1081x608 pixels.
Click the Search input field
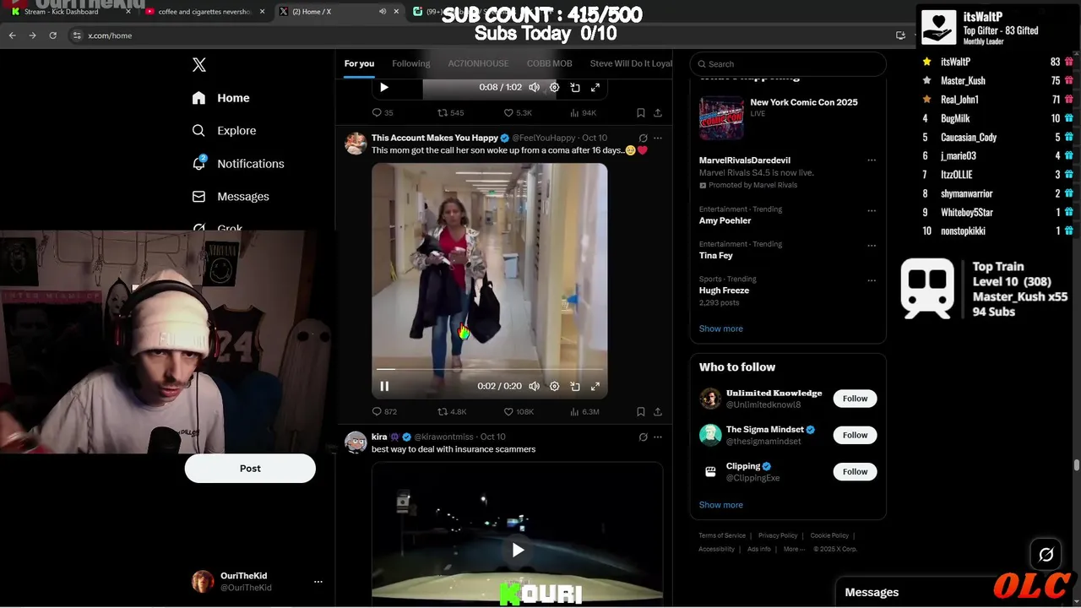pyautogui.click(x=788, y=64)
